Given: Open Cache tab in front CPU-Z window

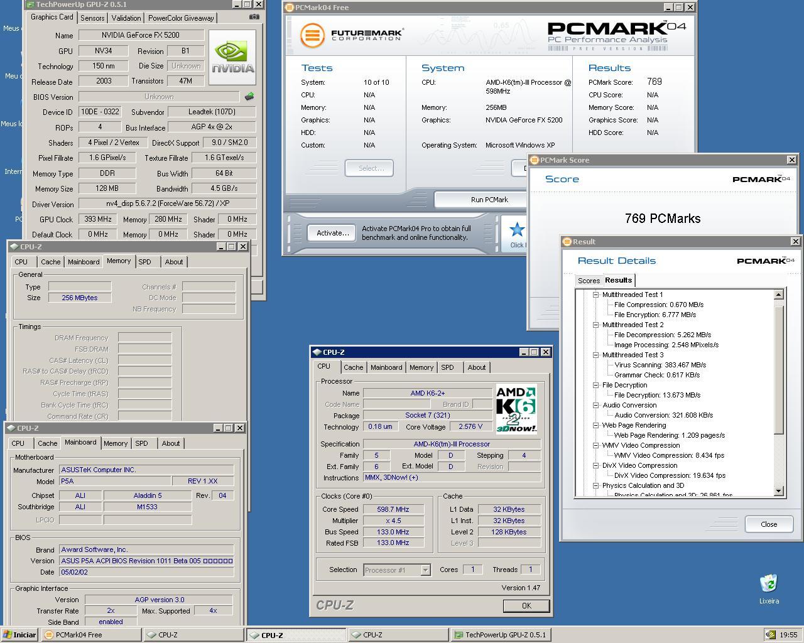Looking at the screenshot, I should 353,367.
